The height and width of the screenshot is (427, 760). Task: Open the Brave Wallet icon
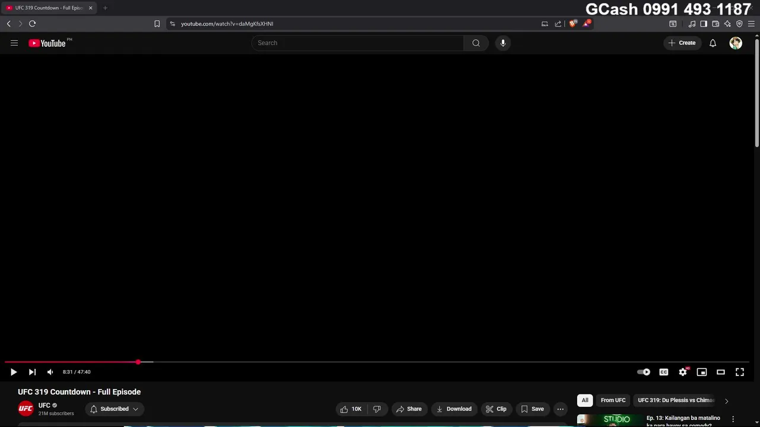coord(715,24)
